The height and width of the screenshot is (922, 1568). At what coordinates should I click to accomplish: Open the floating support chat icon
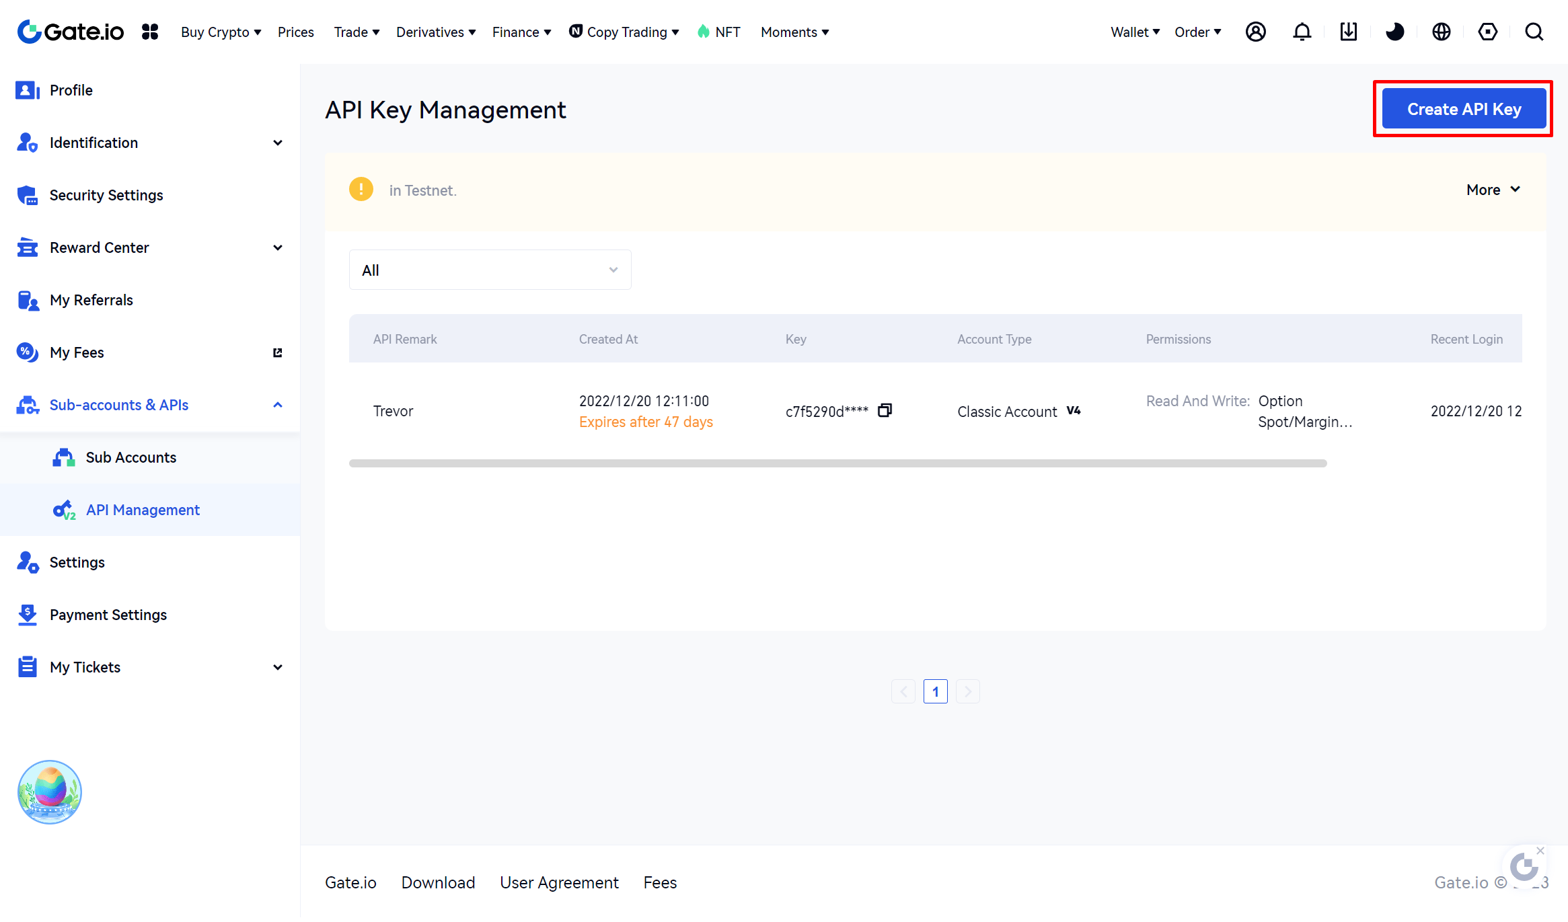[1524, 867]
